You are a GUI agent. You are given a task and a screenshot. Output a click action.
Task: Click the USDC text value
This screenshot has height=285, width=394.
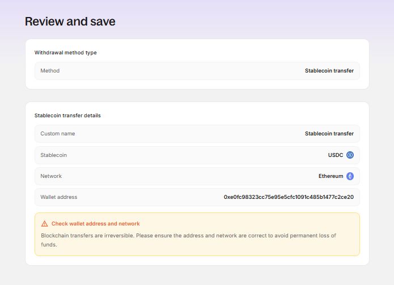(336, 155)
